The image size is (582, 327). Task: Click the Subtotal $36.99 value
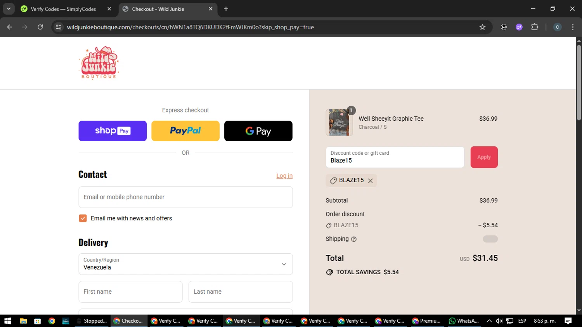(488, 201)
